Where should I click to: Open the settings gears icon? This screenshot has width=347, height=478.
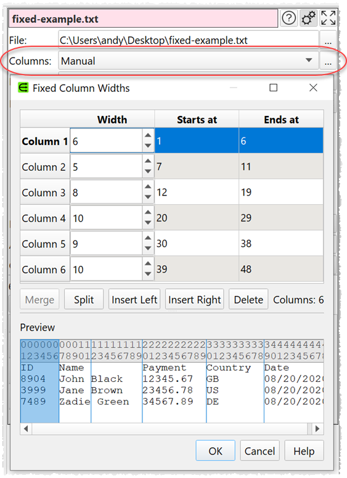pyautogui.click(x=308, y=19)
